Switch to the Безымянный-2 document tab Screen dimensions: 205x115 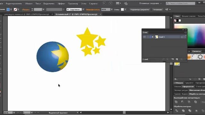76,14
